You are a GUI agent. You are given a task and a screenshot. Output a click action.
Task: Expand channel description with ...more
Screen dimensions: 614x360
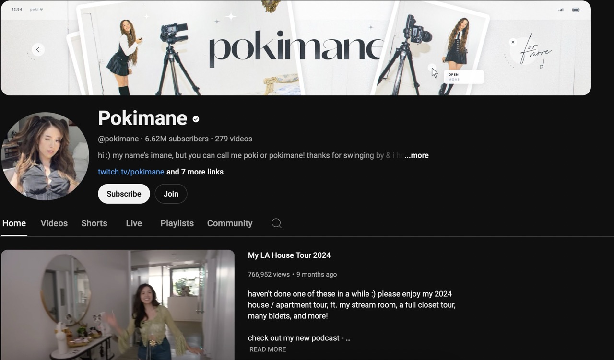tap(416, 155)
